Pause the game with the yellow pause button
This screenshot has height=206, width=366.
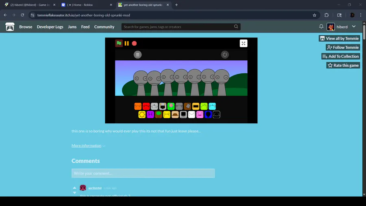coord(126,43)
